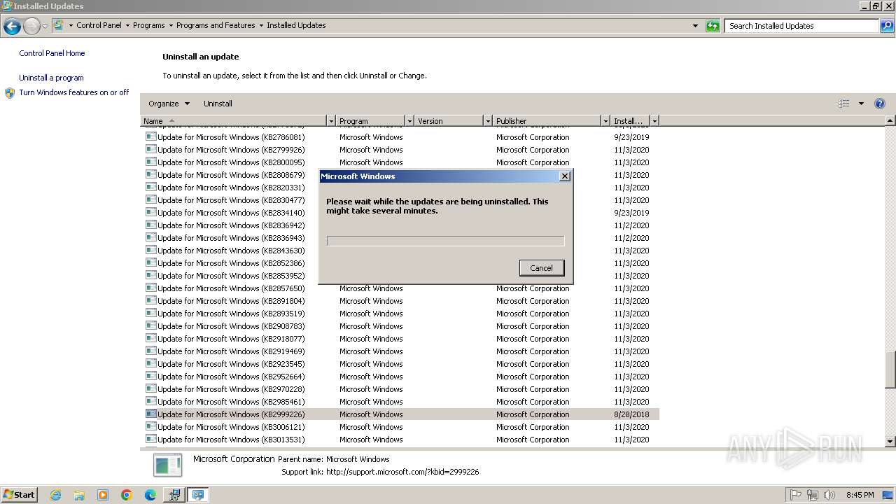Viewport: 896px width, 504px height.
Task: Click the details pane update thumbnail icon
Action: point(167,465)
